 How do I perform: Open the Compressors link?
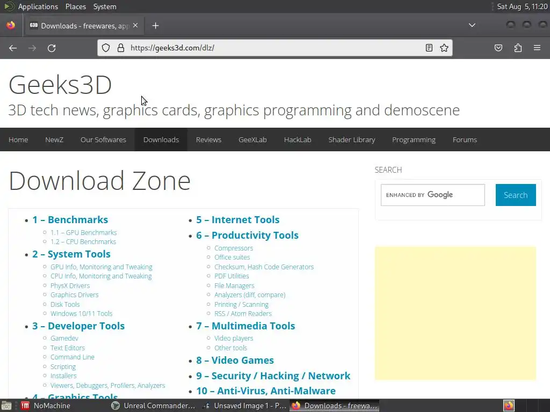pyautogui.click(x=234, y=248)
